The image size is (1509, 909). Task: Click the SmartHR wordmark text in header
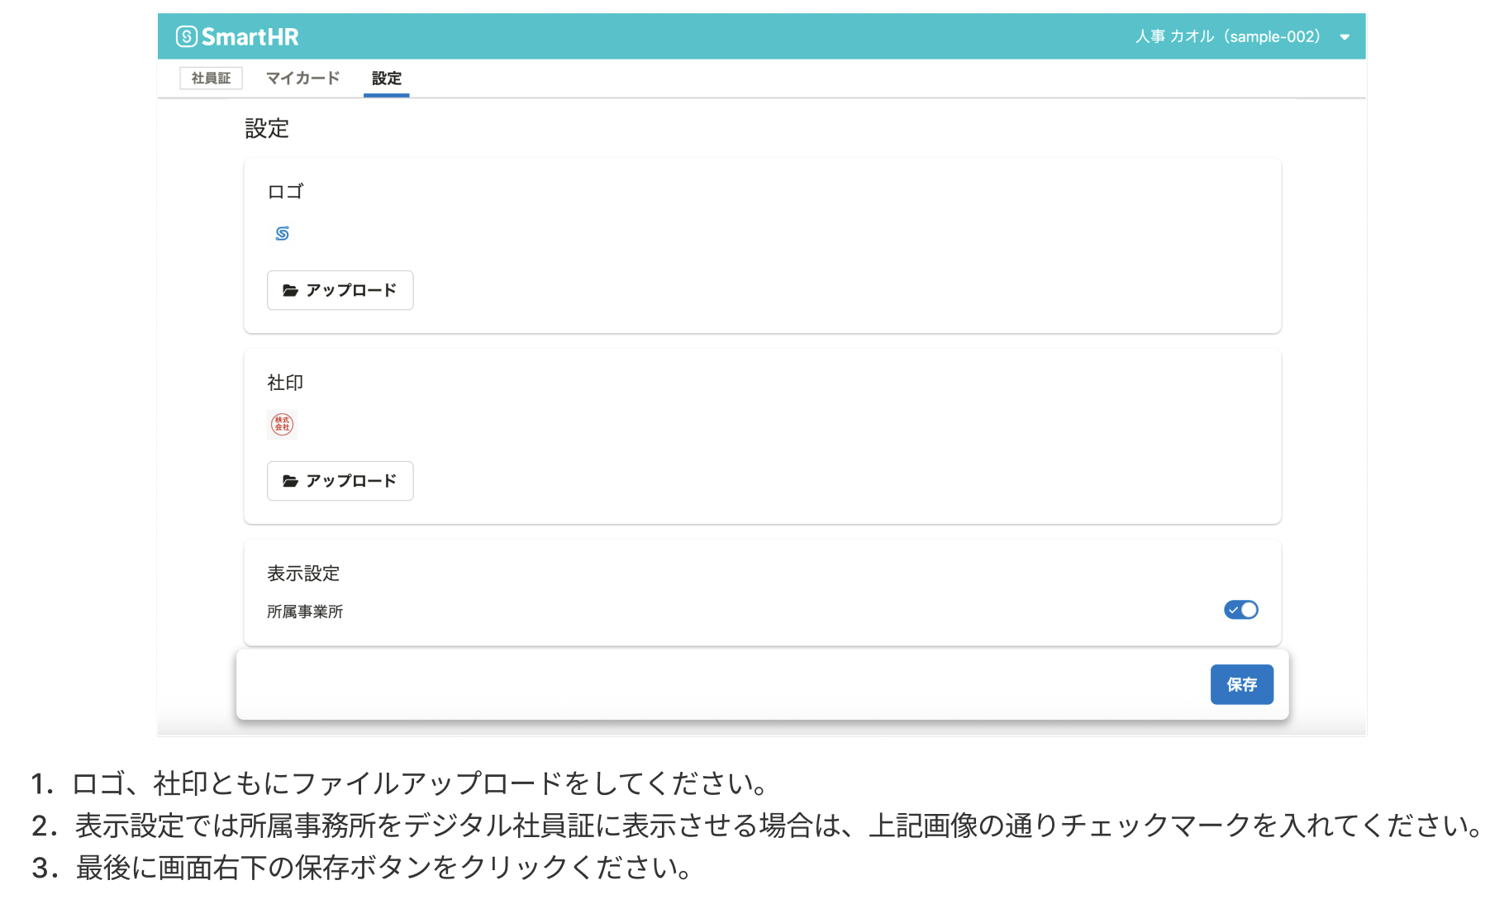click(x=250, y=36)
